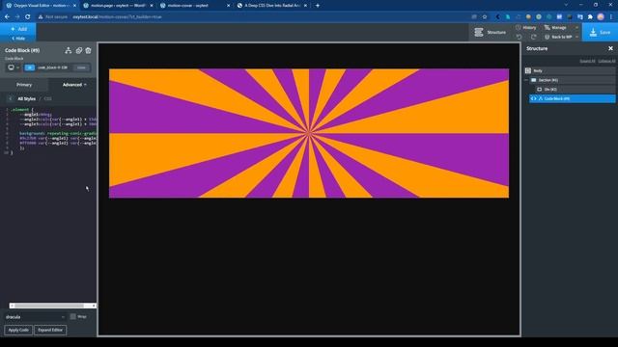Toggle the Wrap checkbox
The height and width of the screenshot is (347, 618).
point(73,316)
